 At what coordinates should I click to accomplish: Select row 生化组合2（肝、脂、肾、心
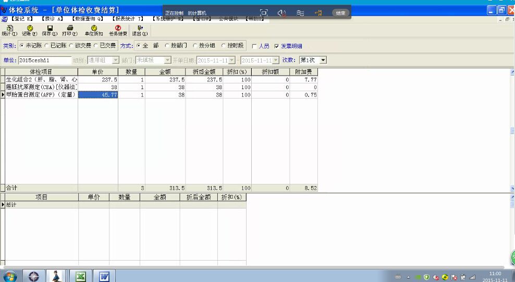[x=41, y=79]
